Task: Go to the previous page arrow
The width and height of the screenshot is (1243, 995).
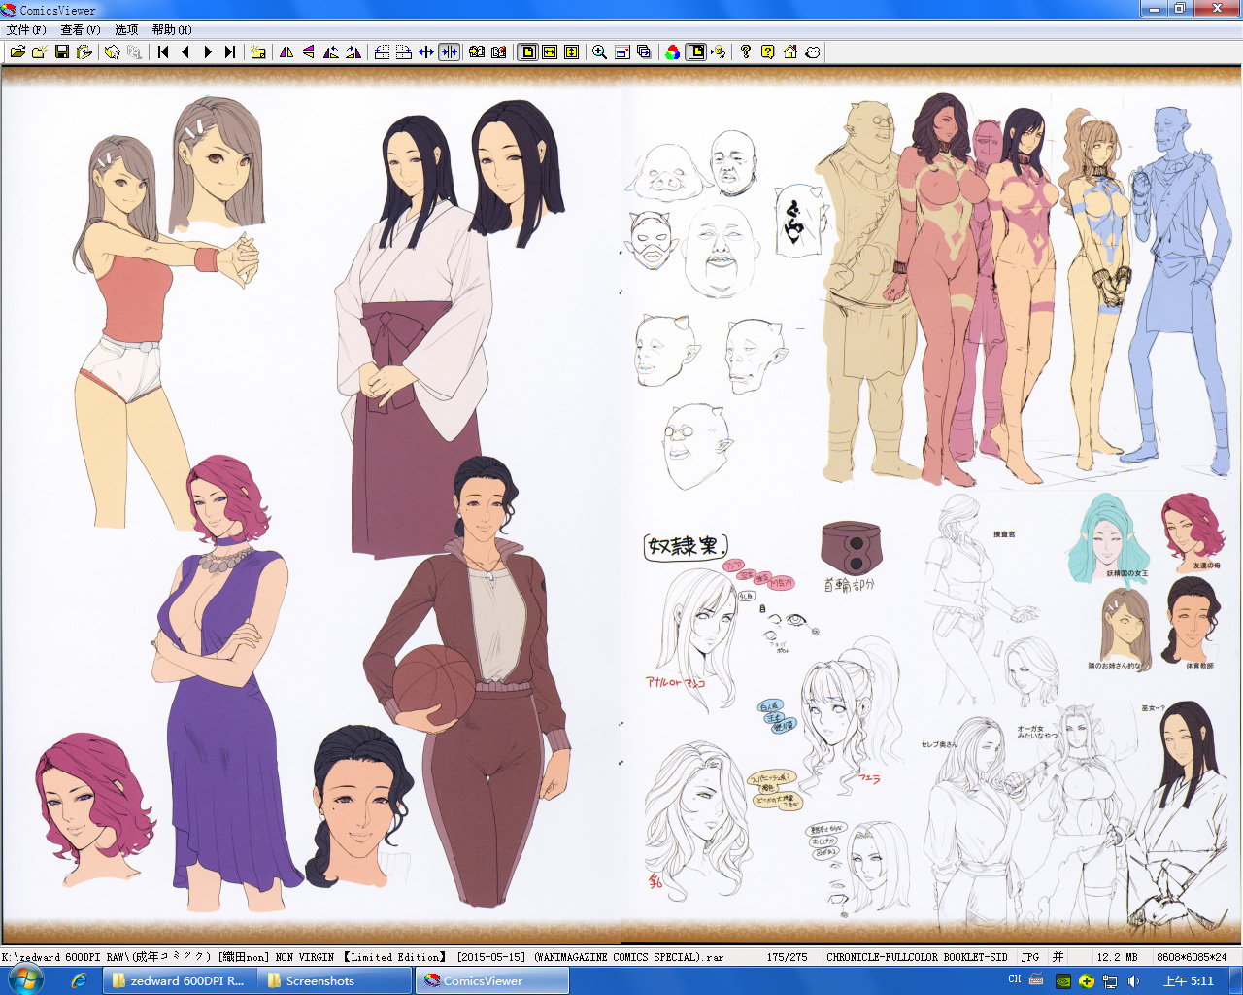Action: [185, 52]
